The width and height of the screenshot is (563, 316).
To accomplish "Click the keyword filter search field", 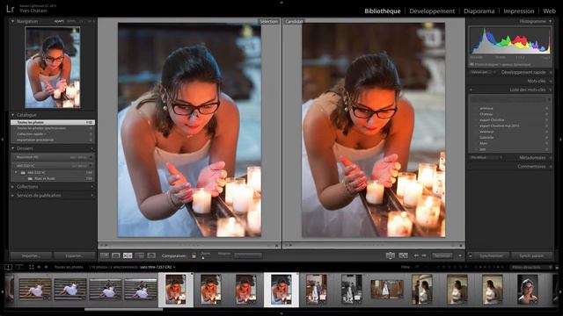I will (x=508, y=99).
